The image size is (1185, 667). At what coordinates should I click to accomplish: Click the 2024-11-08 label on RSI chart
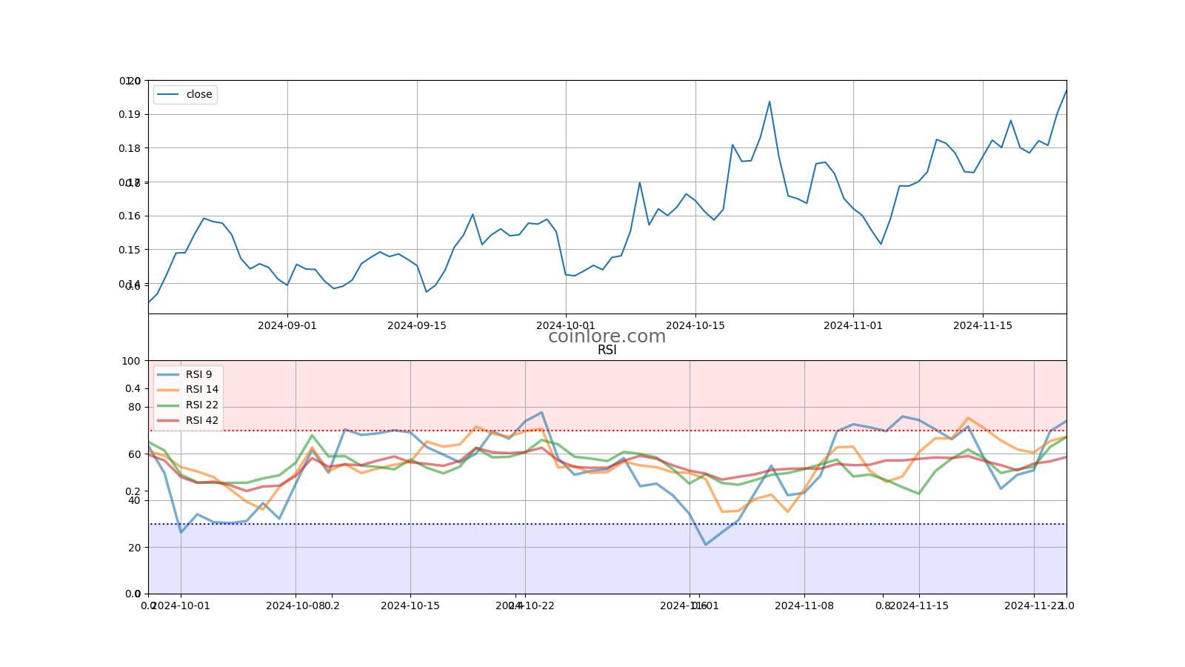coord(804,605)
